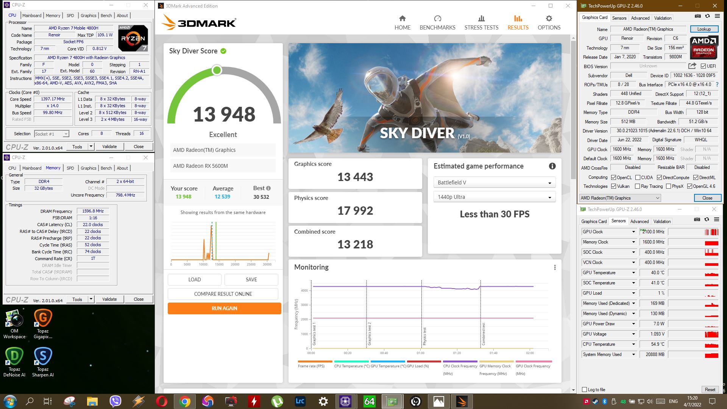
Task: Click the Reset button in GPU-Z Sensors
Action: [710, 389]
